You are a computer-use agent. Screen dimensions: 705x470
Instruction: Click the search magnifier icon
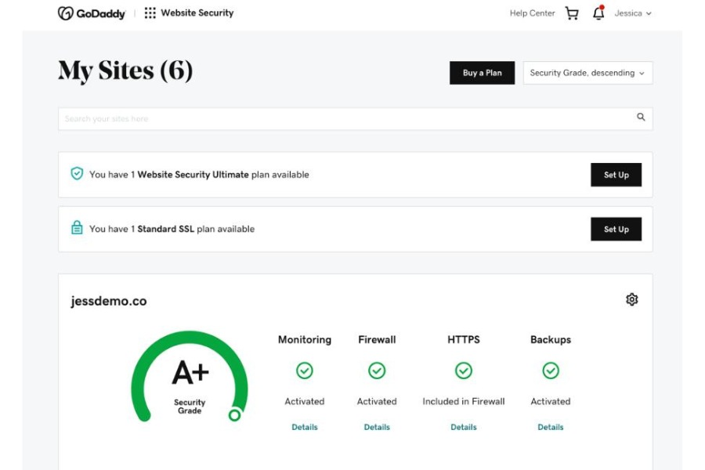(x=641, y=117)
